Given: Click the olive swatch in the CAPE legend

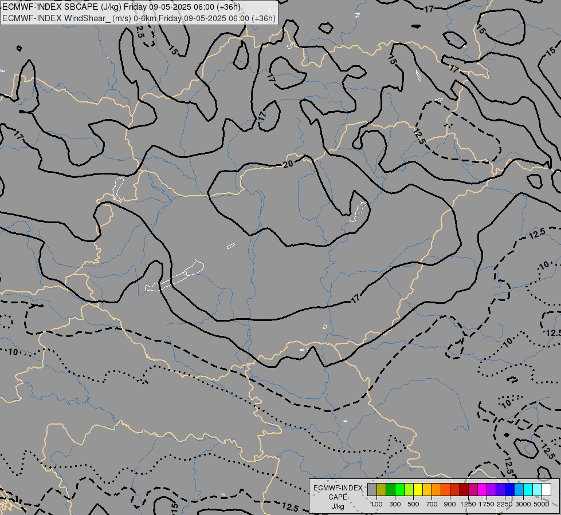Looking at the screenshot, I should (x=382, y=490).
